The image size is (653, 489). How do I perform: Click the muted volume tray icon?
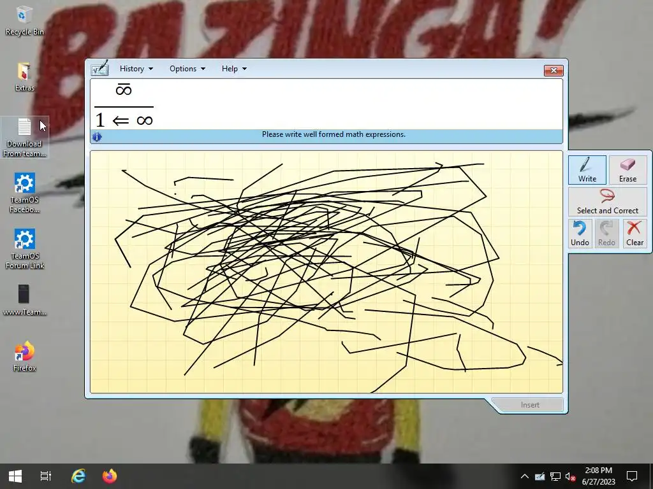[x=570, y=476]
